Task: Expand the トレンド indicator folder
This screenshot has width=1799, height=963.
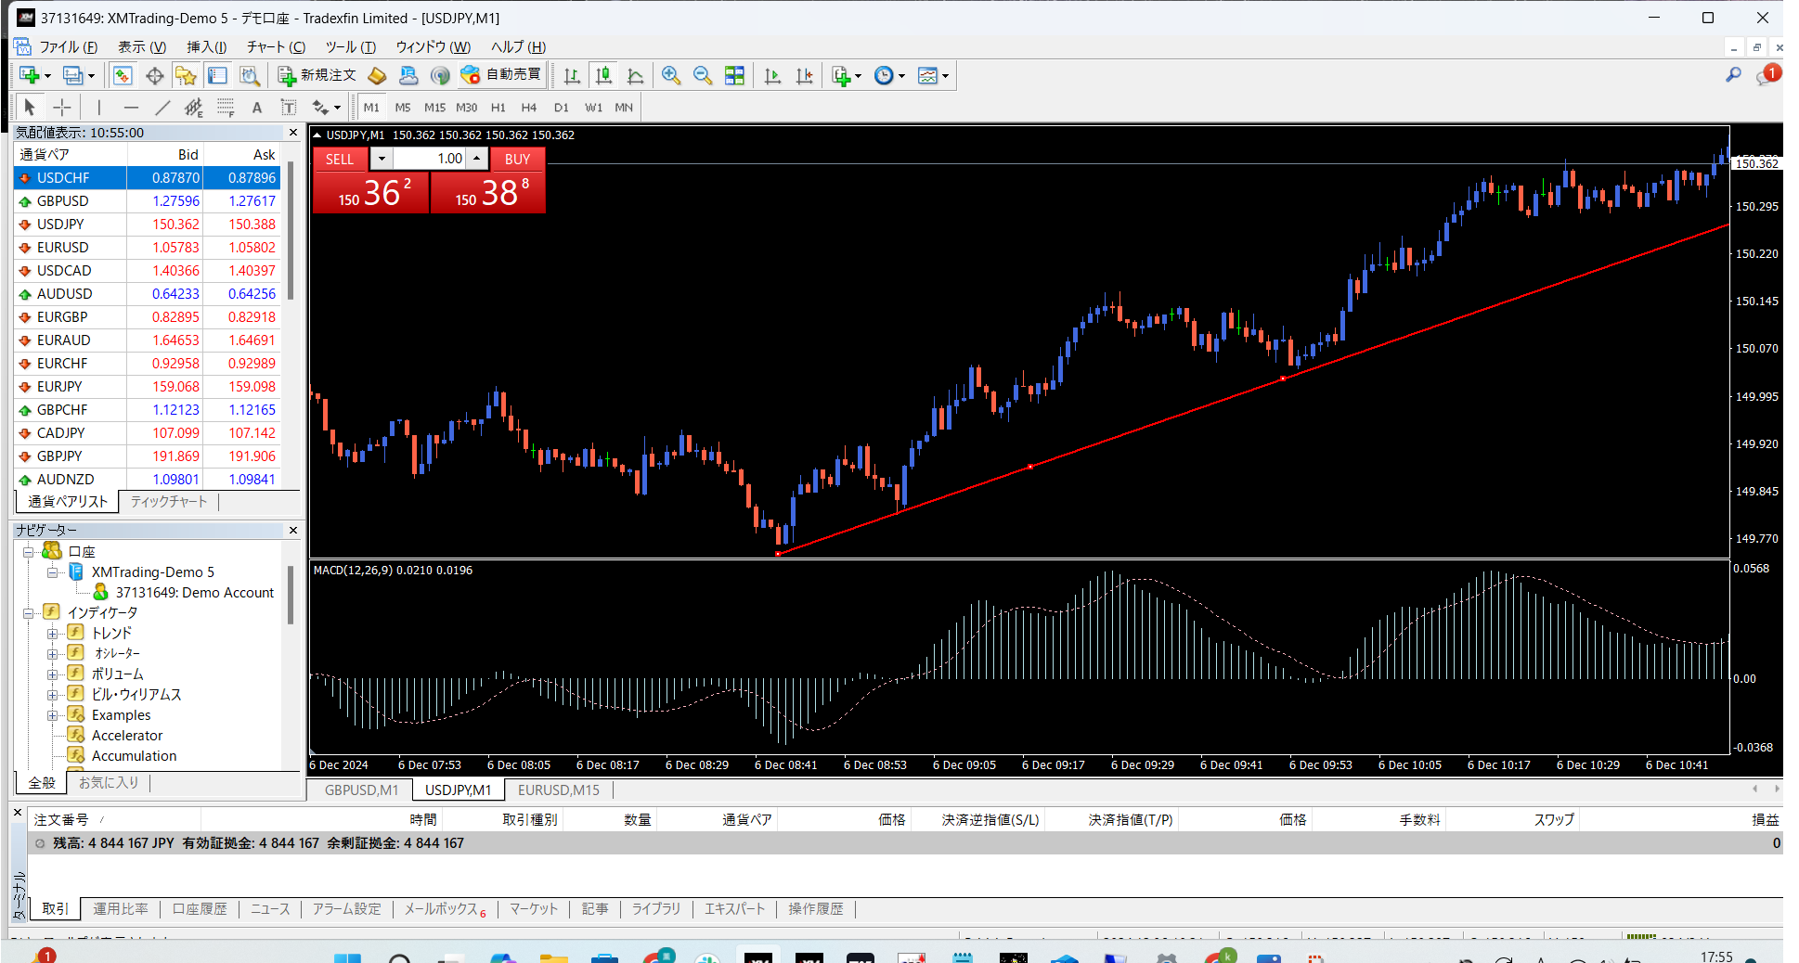Action: click(x=53, y=634)
